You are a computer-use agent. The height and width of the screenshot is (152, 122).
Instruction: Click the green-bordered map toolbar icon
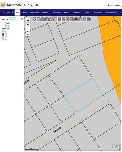coord(55,19)
